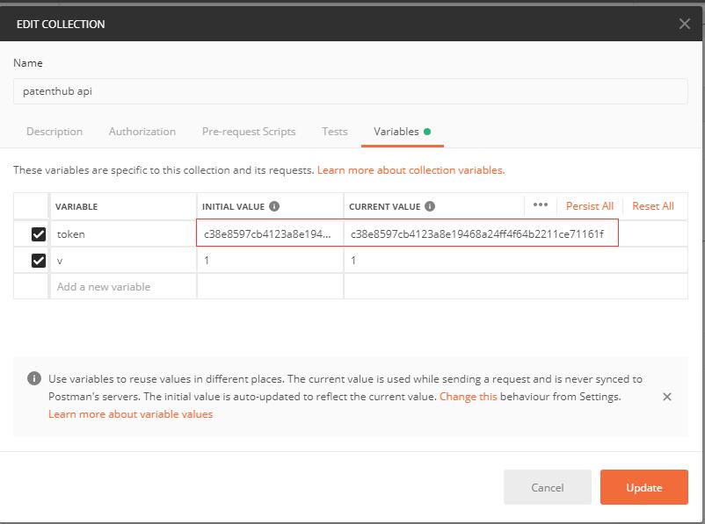Uncheck the v variable checkbox
Viewport: 705px width, 524px height.
(x=38, y=261)
